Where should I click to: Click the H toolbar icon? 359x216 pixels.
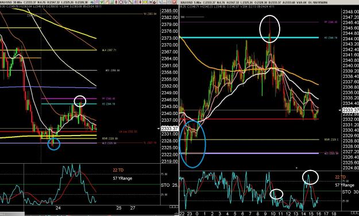150,2
